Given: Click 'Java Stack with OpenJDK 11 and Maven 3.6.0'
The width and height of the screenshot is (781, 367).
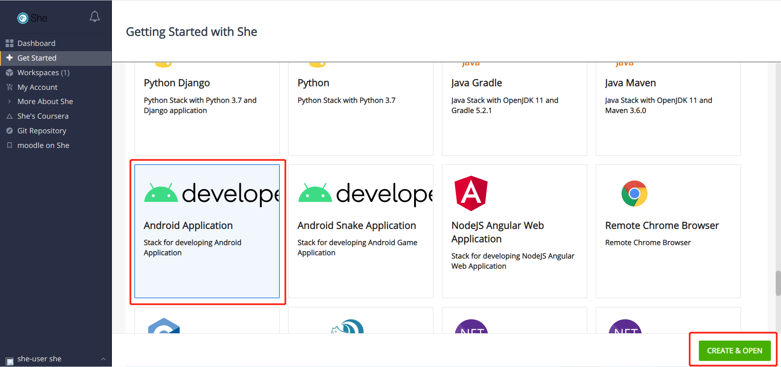Looking at the screenshot, I should [659, 105].
